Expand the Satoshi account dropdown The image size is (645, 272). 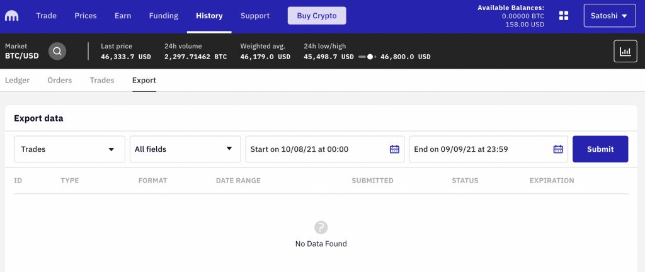pyautogui.click(x=609, y=16)
